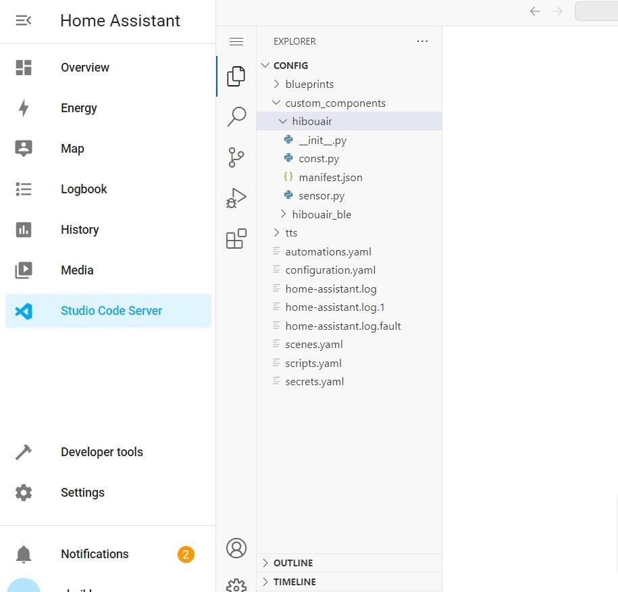Open the Source Control view icon

click(x=236, y=157)
